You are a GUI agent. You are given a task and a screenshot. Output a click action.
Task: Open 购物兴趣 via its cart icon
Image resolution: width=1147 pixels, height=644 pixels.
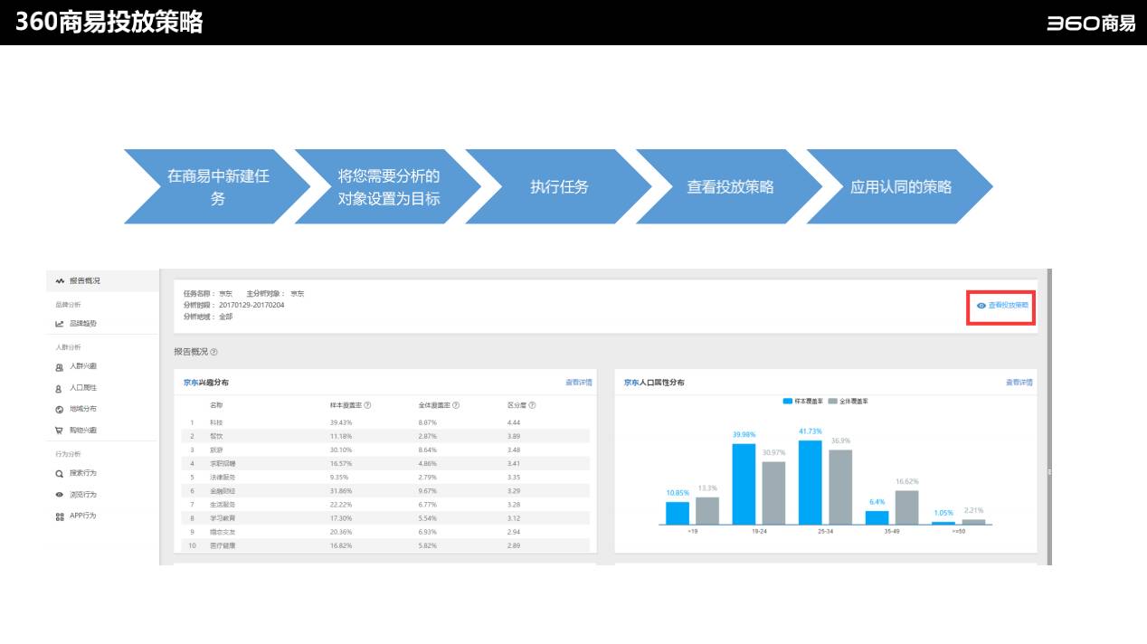point(60,431)
